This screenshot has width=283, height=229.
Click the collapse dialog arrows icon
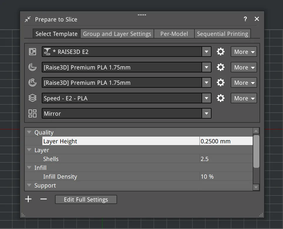(x=28, y=19)
